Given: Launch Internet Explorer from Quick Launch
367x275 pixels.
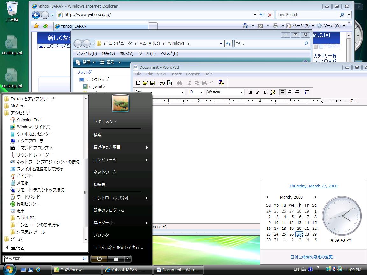Looking at the screenshot, I should pos(38,270).
